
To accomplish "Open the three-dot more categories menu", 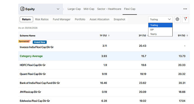I will [x=185, y=9].
